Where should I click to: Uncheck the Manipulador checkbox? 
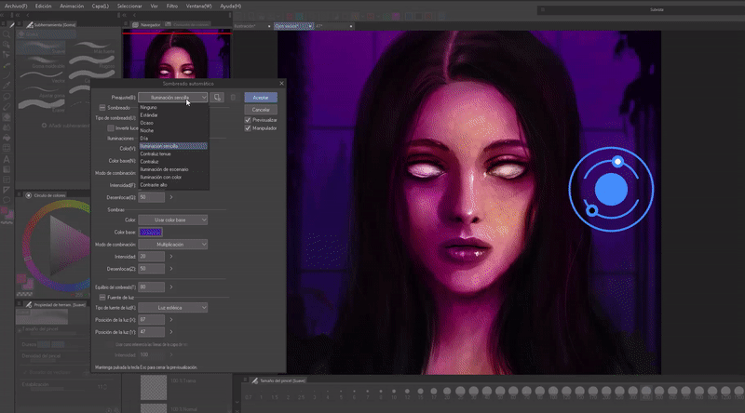point(248,128)
